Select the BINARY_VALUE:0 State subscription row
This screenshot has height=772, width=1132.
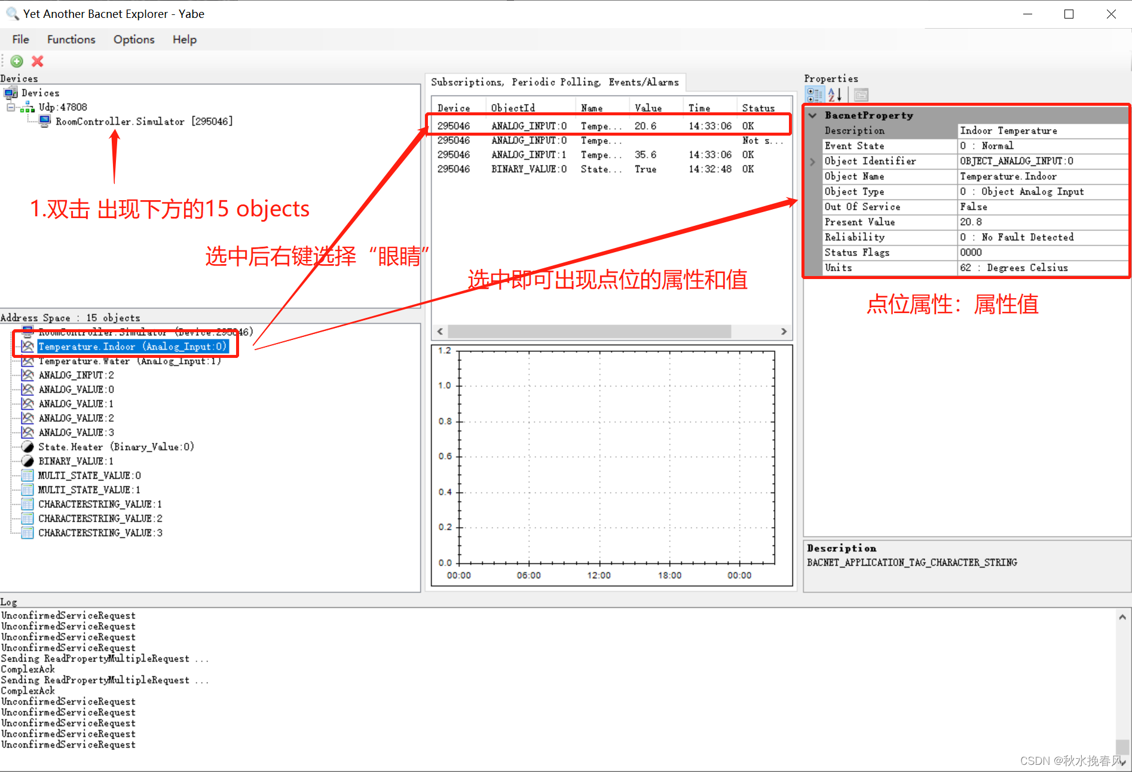point(611,169)
